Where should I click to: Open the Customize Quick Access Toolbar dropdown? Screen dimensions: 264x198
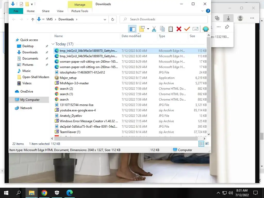click(x=32, y=4)
